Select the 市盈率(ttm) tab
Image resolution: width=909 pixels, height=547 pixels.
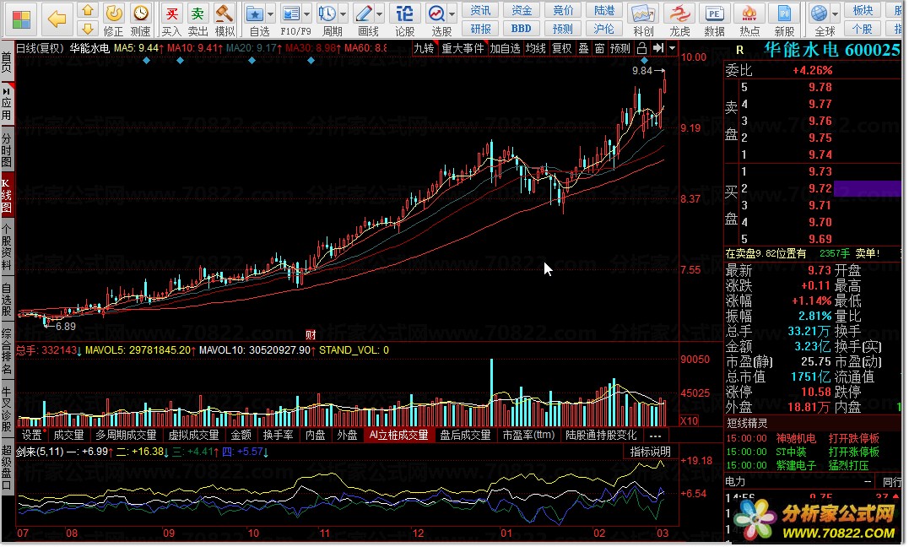[x=528, y=435]
